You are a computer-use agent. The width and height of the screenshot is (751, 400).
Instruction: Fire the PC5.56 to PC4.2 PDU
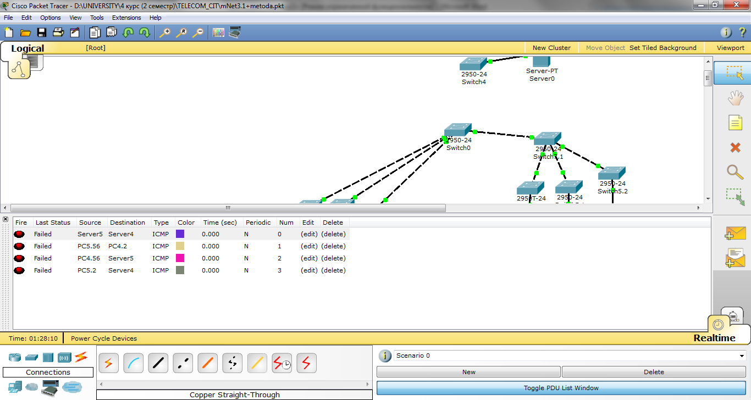tap(19, 246)
